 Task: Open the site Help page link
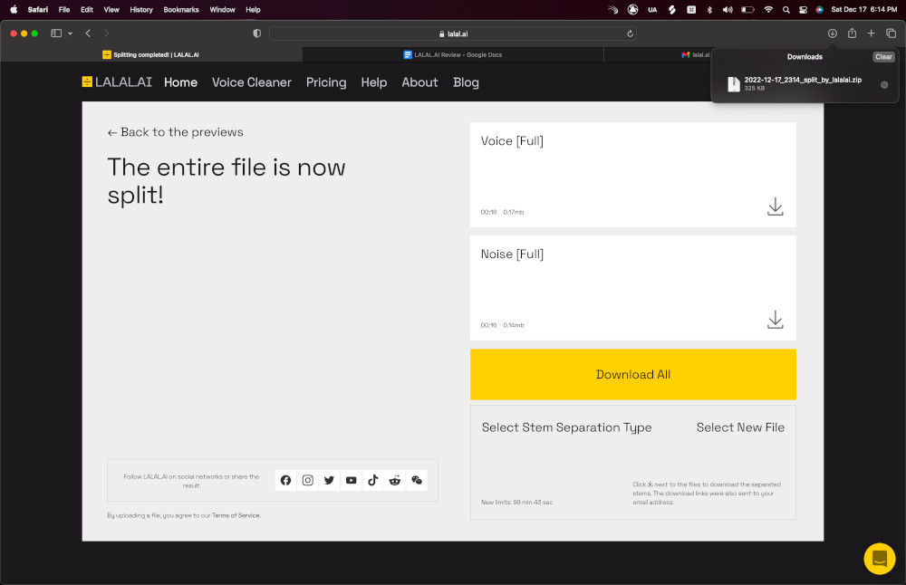(374, 82)
